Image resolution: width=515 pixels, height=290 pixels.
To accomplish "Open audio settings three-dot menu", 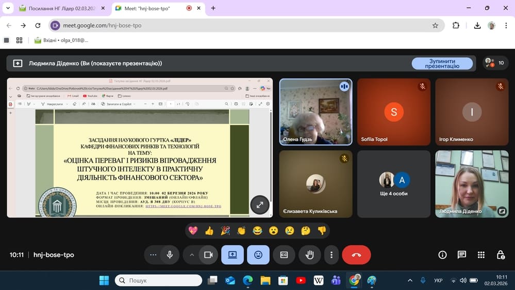I will (x=153, y=255).
